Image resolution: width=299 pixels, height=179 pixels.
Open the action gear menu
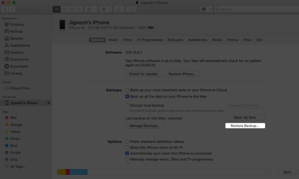pyautogui.click(x=106, y=9)
